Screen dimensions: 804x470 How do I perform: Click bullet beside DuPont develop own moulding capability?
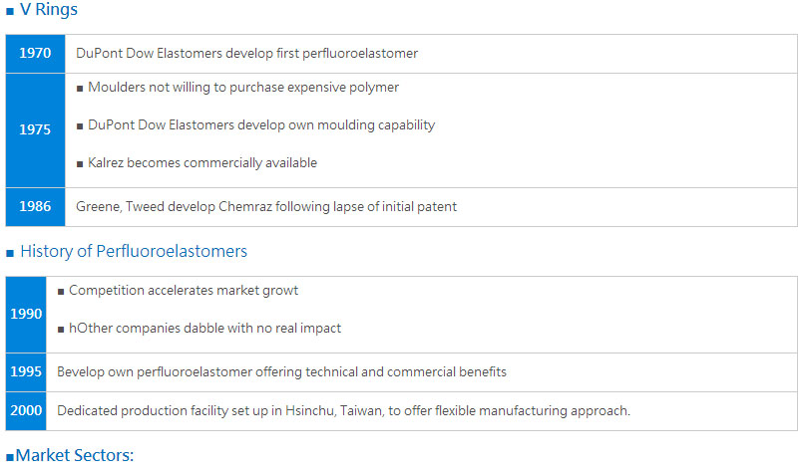pyautogui.click(x=80, y=126)
